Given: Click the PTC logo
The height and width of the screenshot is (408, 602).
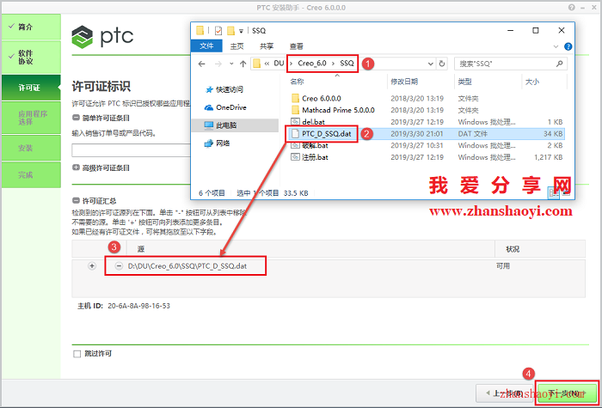Looking at the screenshot, I should pos(102,36).
